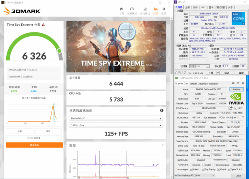The height and width of the screenshot is (179, 249).
Task: Toggle the OpenGL 4.6 checkbox
Action: coord(229,169)
